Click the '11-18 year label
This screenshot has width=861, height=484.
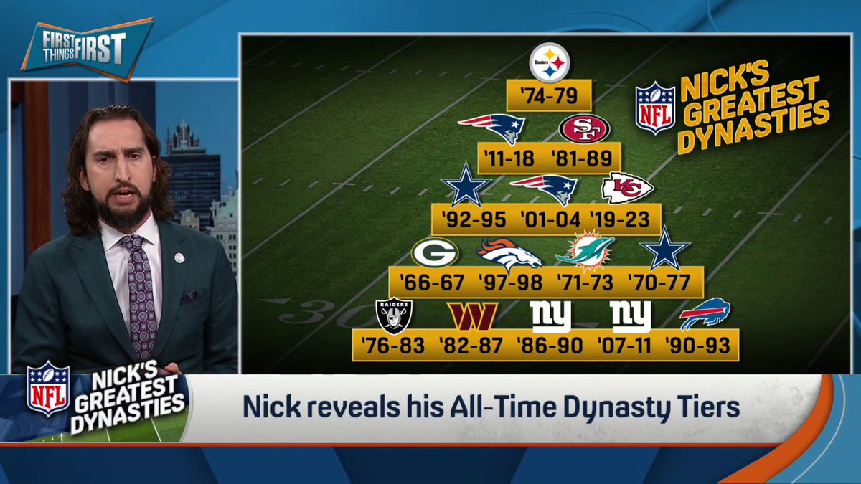pyautogui.click(x=509, y=157)
